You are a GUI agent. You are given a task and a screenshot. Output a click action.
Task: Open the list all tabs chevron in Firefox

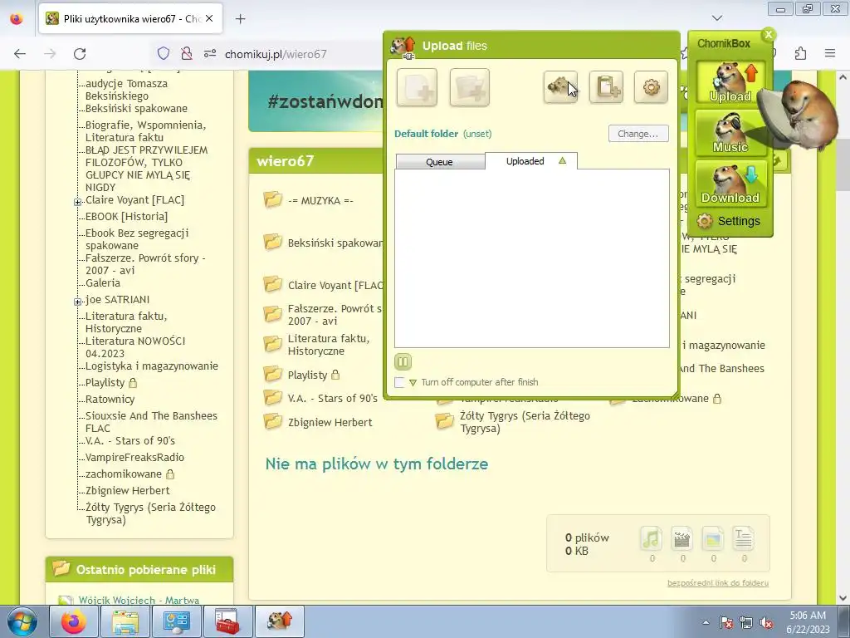tap(716, 18)
